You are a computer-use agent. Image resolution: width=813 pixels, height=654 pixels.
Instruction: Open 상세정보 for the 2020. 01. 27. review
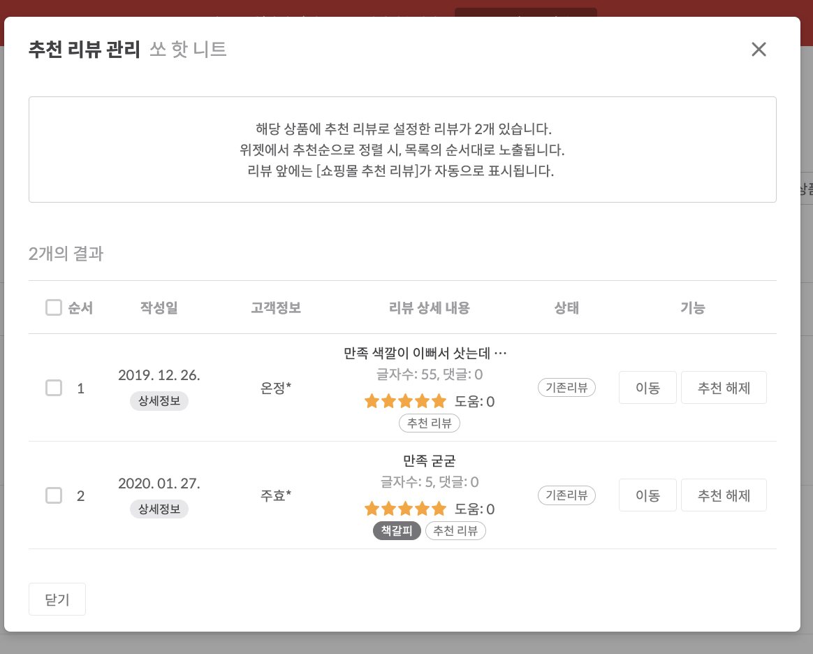point(159,509)
